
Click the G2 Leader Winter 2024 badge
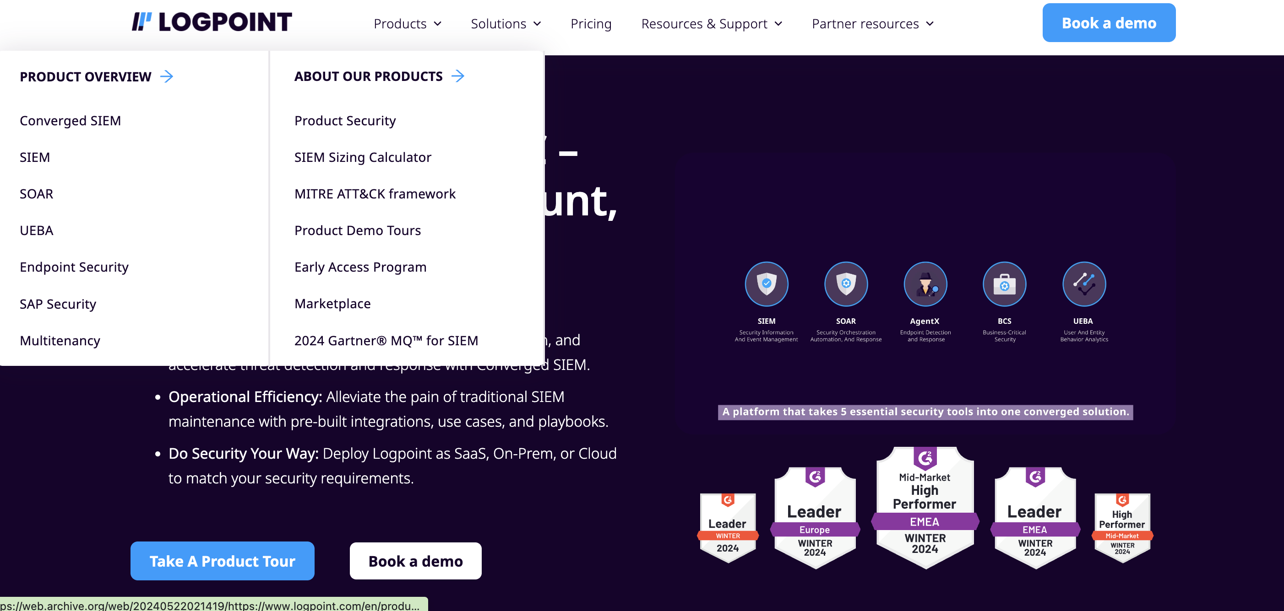coord(728,527)
